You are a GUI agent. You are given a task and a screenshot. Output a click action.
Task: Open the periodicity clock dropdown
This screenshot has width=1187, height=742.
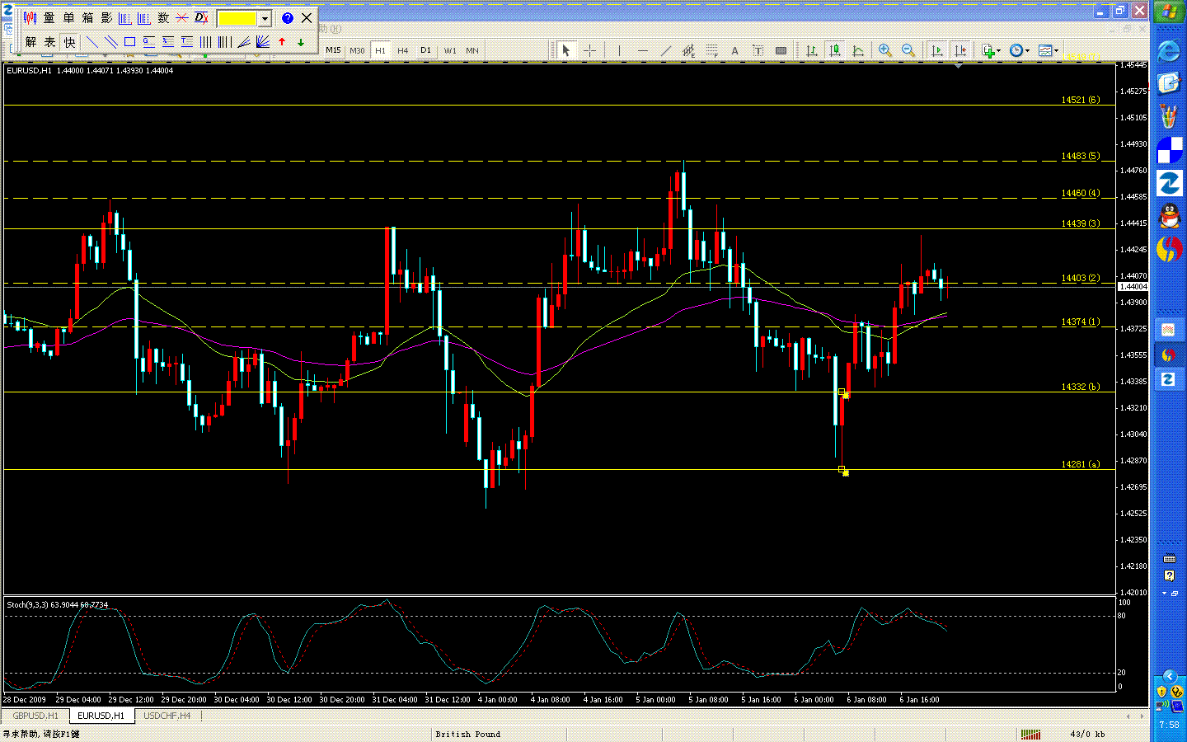(x=1020, y=50)
